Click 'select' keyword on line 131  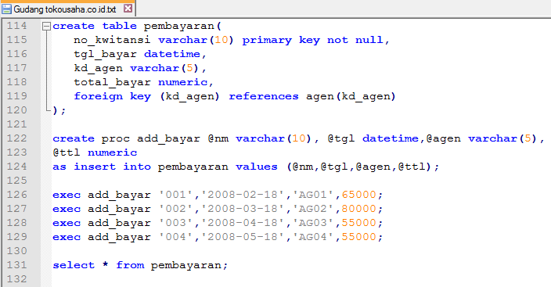tap(74, 265)
